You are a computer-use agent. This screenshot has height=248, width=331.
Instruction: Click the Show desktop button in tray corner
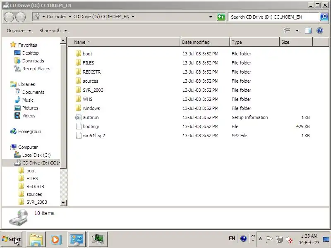tap(326, 239)
